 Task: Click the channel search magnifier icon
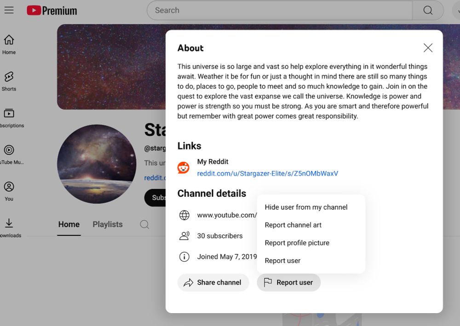[x=144, y=224]
